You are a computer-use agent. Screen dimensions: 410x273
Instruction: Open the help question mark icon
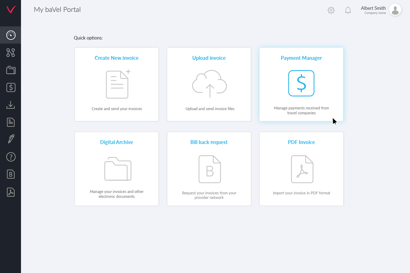11,157
